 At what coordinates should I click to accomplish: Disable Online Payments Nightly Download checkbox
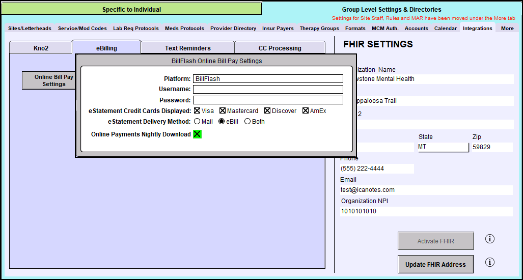click(197, 134)
